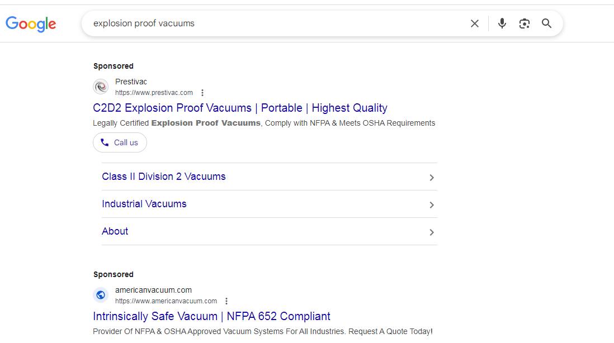Click the Google logo
The image size is (614, 343).
(31, 23)
